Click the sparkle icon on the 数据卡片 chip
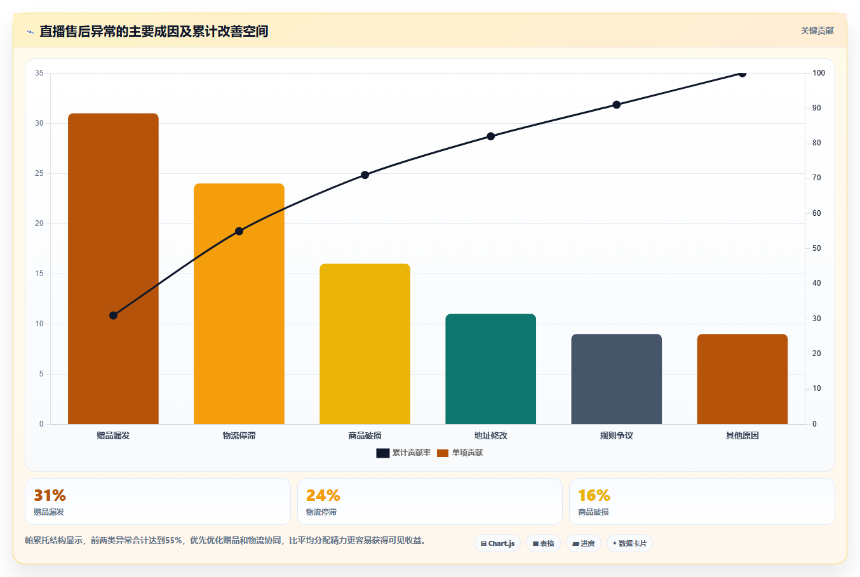The image size is (860, 577). [614, 543]
